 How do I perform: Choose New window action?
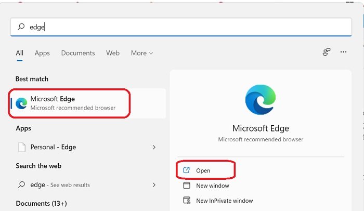(x=212, y=186)
